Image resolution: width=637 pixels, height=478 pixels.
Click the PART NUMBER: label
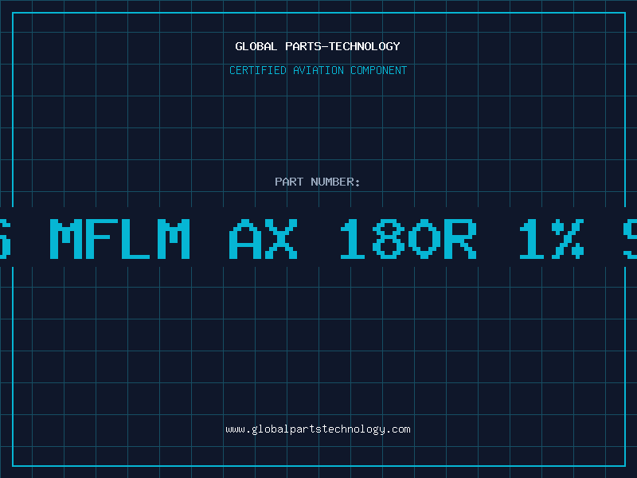pos(317,182)
